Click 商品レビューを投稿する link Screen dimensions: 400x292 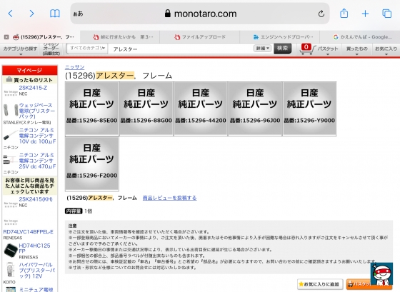pyautogui.click(x=169, y=198)
